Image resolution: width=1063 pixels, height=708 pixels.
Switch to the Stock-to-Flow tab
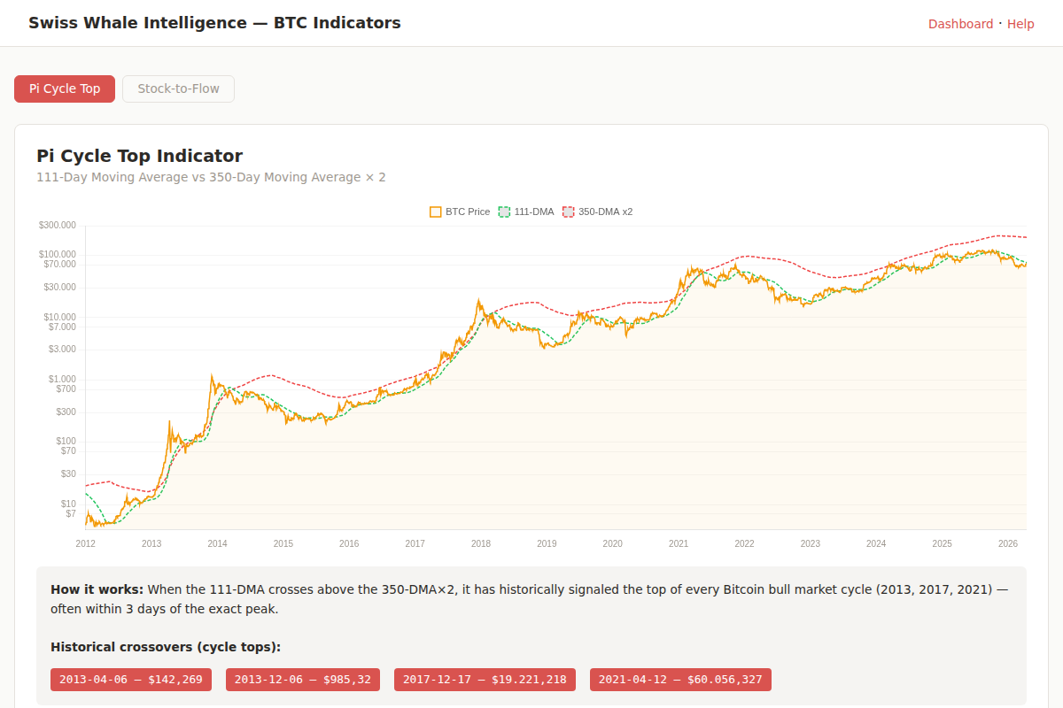178,88
